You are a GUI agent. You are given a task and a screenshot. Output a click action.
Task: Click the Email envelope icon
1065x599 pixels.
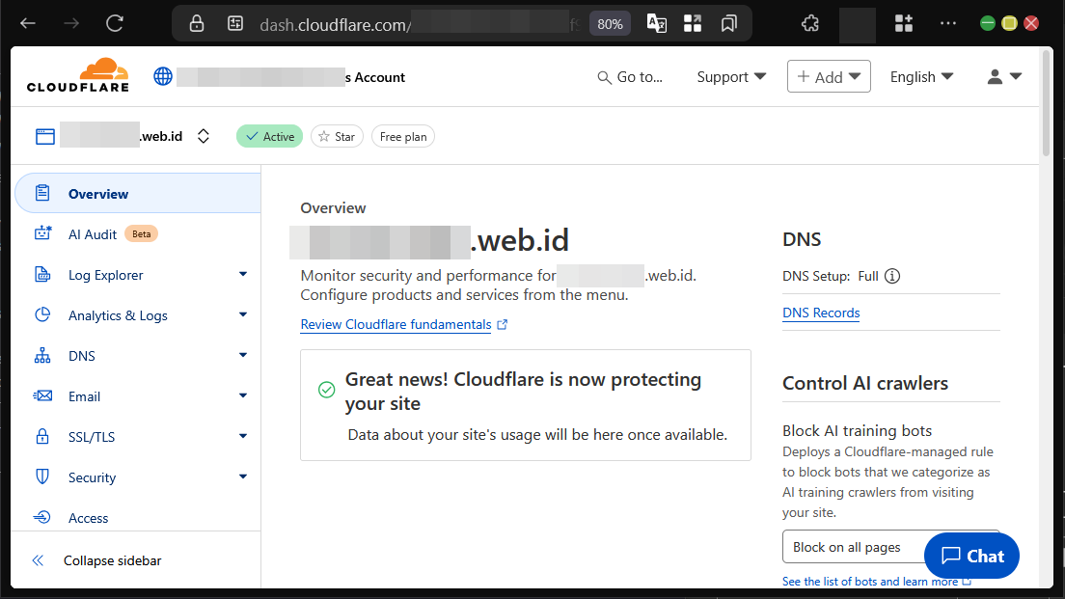(x=42, y=395)
